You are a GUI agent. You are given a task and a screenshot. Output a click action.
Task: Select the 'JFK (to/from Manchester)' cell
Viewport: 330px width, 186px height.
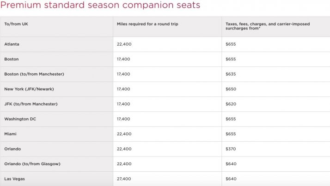click(31, 104)
